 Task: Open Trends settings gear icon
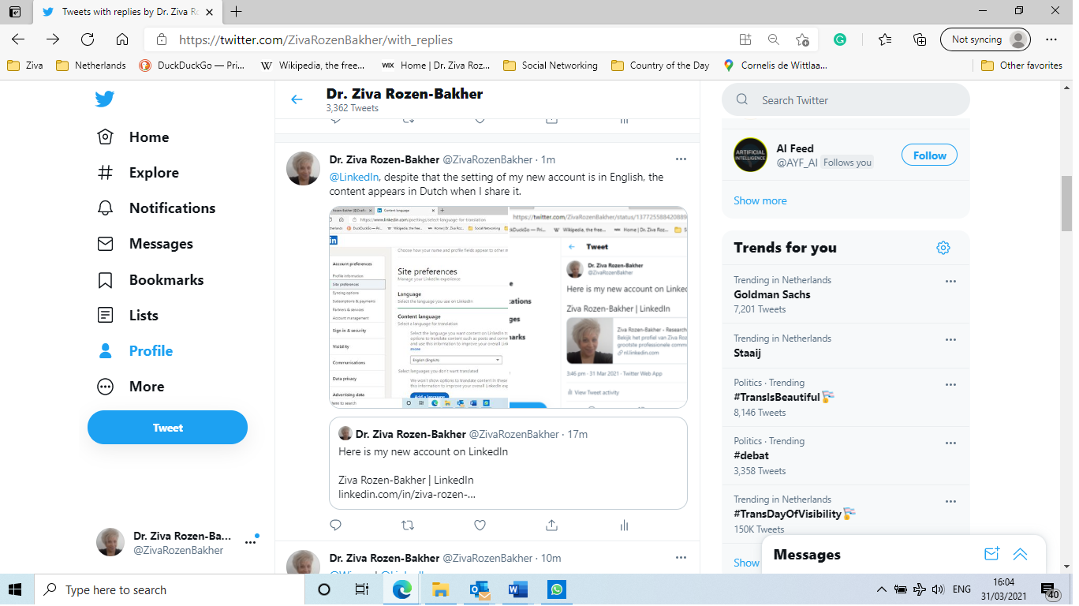(x=943, y=248)
